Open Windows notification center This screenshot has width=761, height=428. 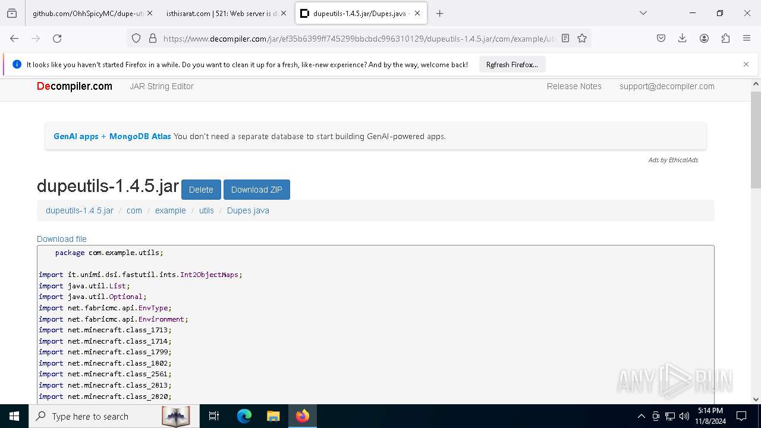point(741,416)
